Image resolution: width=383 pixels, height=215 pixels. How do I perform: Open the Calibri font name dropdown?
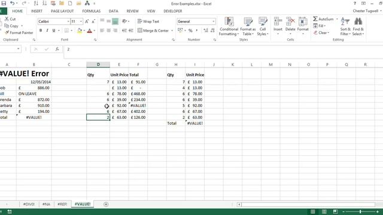pos(68,21)
